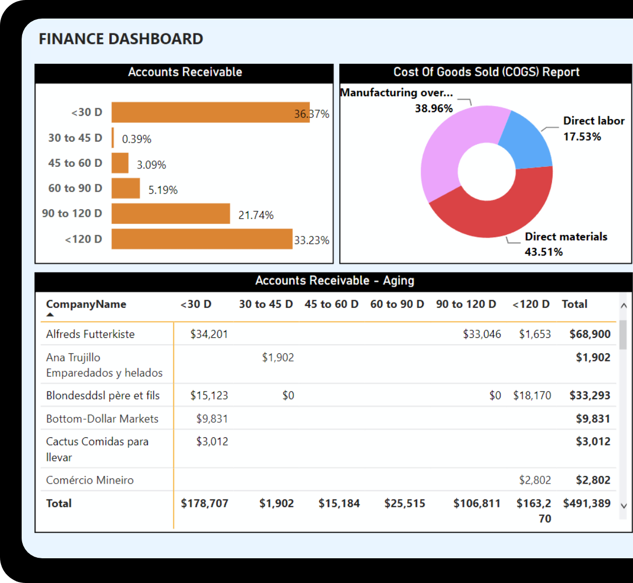The image size is (633, 583).
Task: Sort the table by CompanyName column header
Action: pos(86,304)
